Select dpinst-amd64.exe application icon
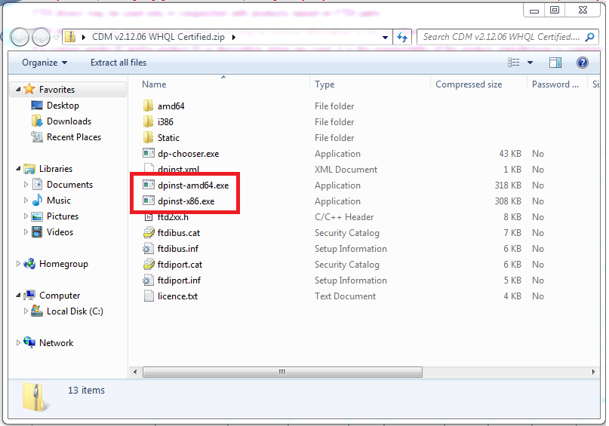 (149, 185)
